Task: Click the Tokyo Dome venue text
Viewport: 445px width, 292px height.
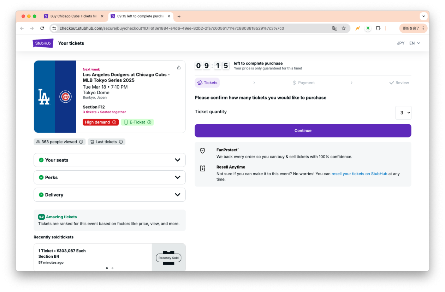Action: (96, 93)
